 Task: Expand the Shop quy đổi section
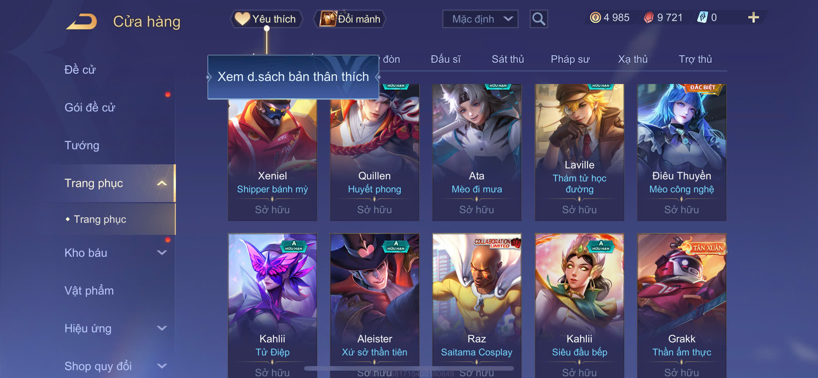click(x=162, y=366)
